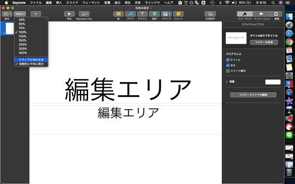The image size is (295, 184).
Task: Switch to 書類 document inspector tab
Action: pyautogui.click(x=276, y=14)
